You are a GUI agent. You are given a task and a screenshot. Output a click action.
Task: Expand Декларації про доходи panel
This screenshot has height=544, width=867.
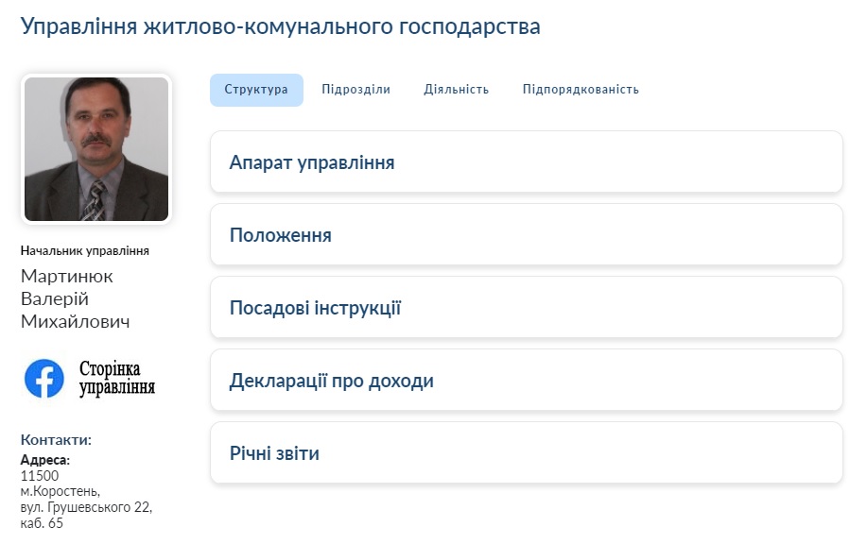(527, 380)
